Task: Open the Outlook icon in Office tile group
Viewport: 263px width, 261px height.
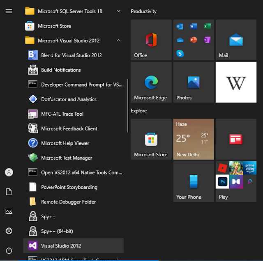Action: coord(180,26)
